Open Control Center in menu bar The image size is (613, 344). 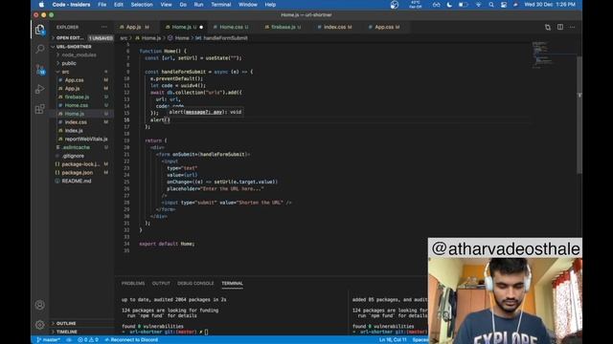coord(504,5)
